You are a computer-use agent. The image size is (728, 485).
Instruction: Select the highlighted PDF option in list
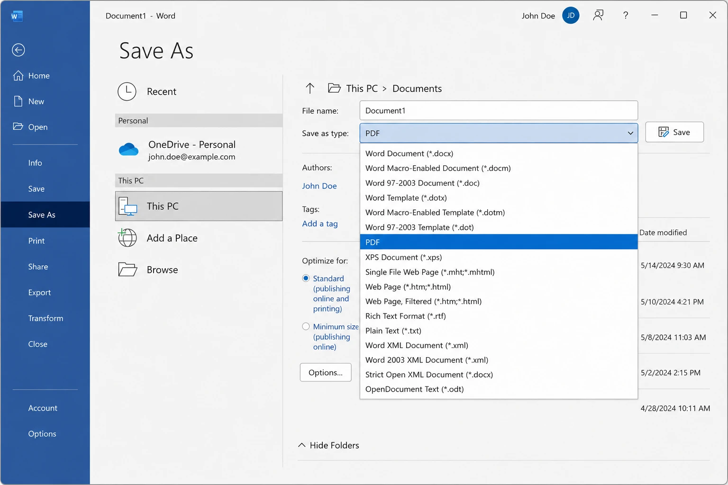(499, 242)
